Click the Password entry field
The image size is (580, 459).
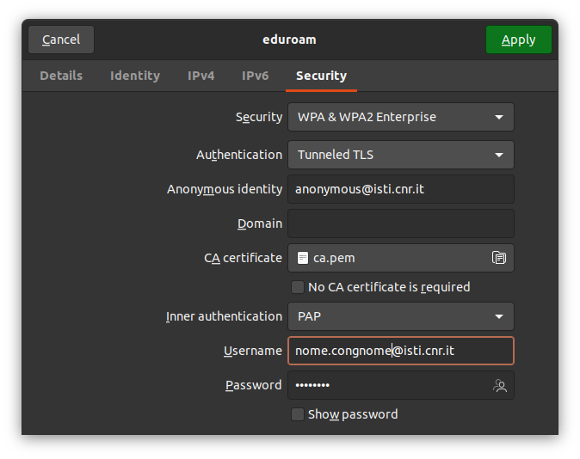(387, 385)
